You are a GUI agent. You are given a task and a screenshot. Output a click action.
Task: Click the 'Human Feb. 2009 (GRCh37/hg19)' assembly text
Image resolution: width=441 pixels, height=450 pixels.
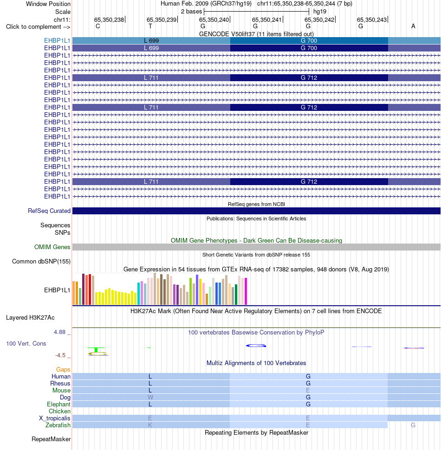[206, 4]
